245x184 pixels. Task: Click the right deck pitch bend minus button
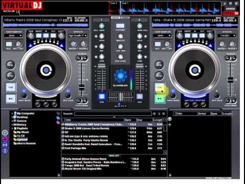[228, 101]
